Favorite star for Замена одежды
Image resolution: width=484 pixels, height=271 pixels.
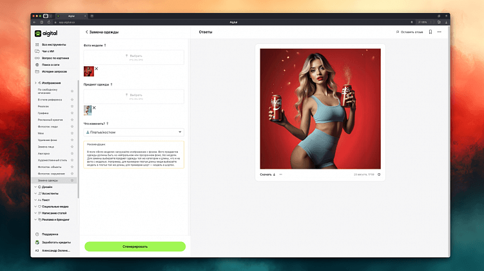(72, 180)
